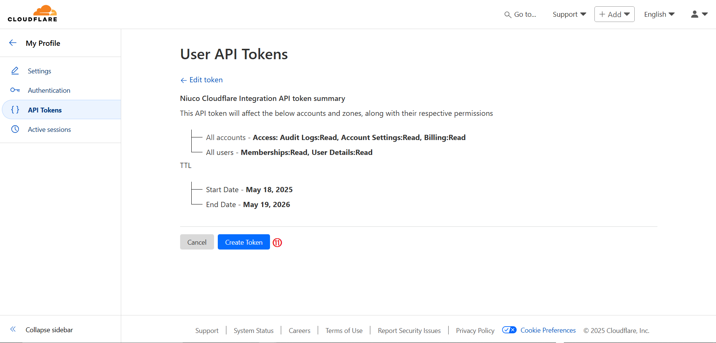Click the All accounts permissions line
Screen dimensions: 716x343
[336, 137]
